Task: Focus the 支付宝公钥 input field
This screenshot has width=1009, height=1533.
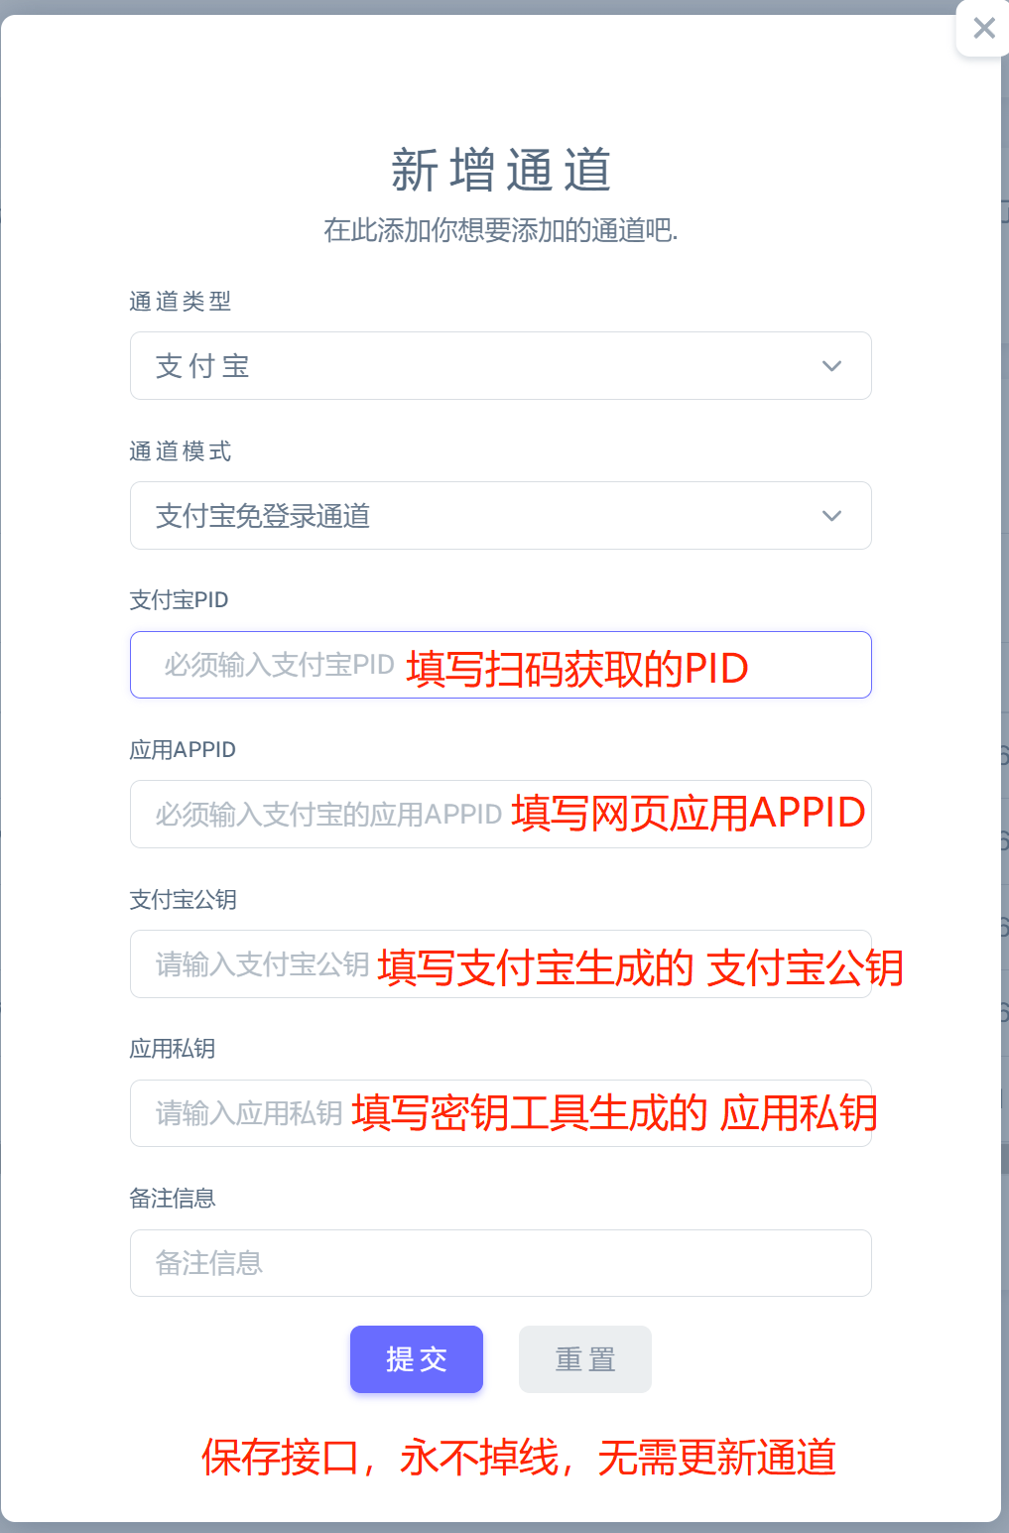Action: tap(500, 964)
